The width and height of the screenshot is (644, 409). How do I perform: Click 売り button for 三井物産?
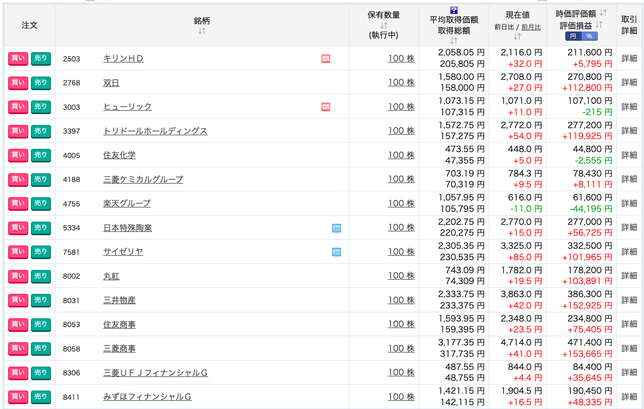[41, 300]
